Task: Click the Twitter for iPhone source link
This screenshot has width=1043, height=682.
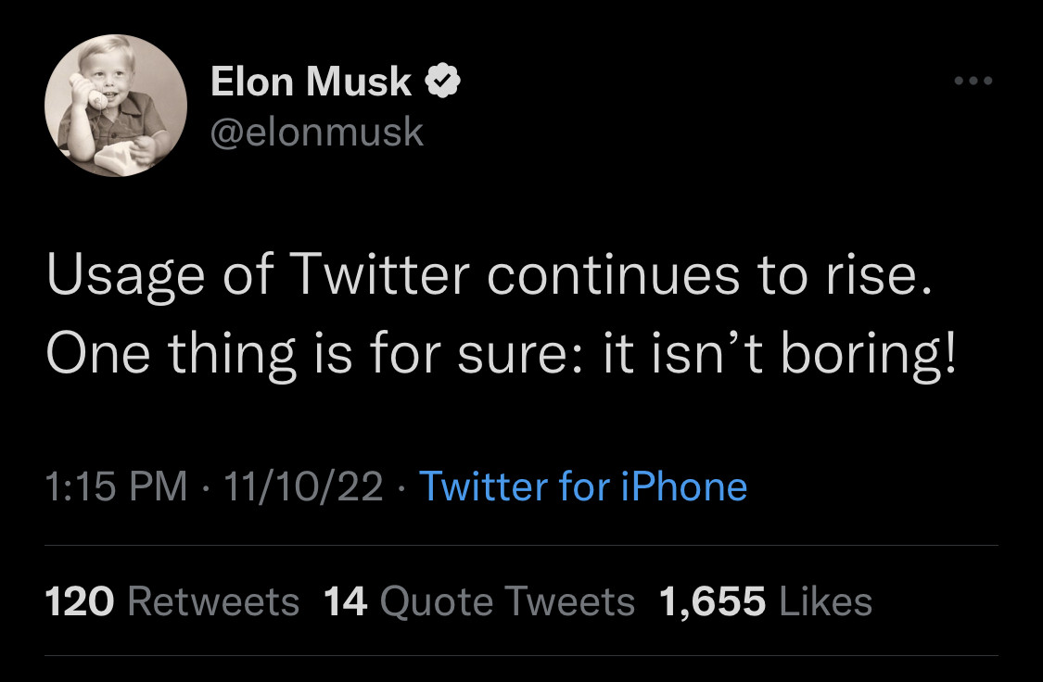Action: (583, 486)
